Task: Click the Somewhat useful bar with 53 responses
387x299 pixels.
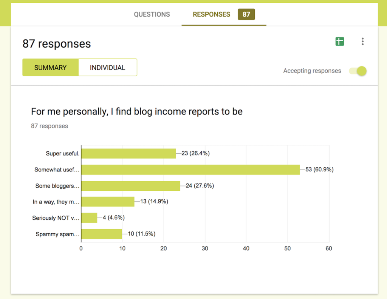Action: pyautogui.click(x=190, y=170)
